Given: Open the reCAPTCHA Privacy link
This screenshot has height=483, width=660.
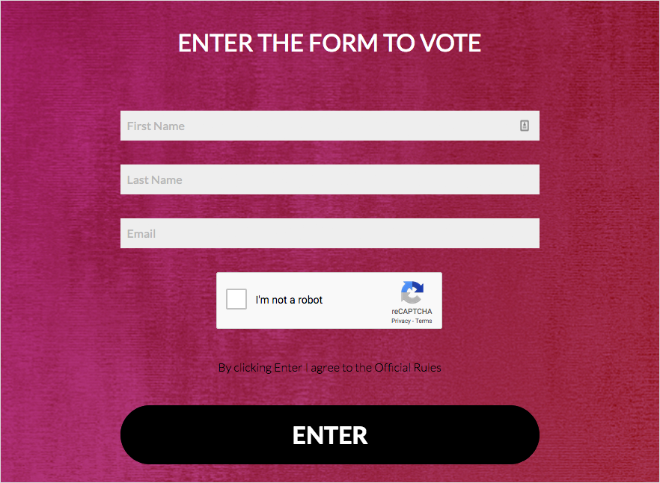Looking at the screenshot, I should (x=400, y=321).
